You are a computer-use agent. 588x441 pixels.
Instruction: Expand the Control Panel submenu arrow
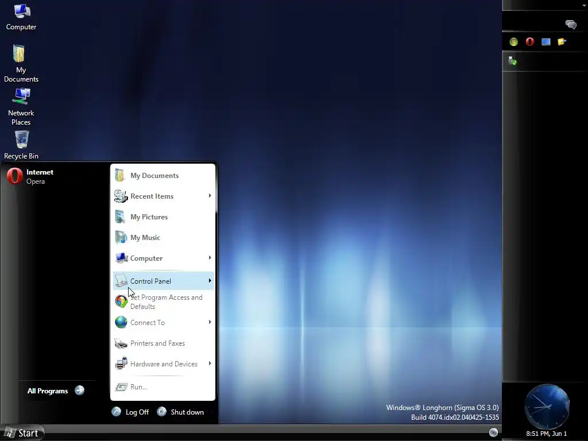point(210,280)
